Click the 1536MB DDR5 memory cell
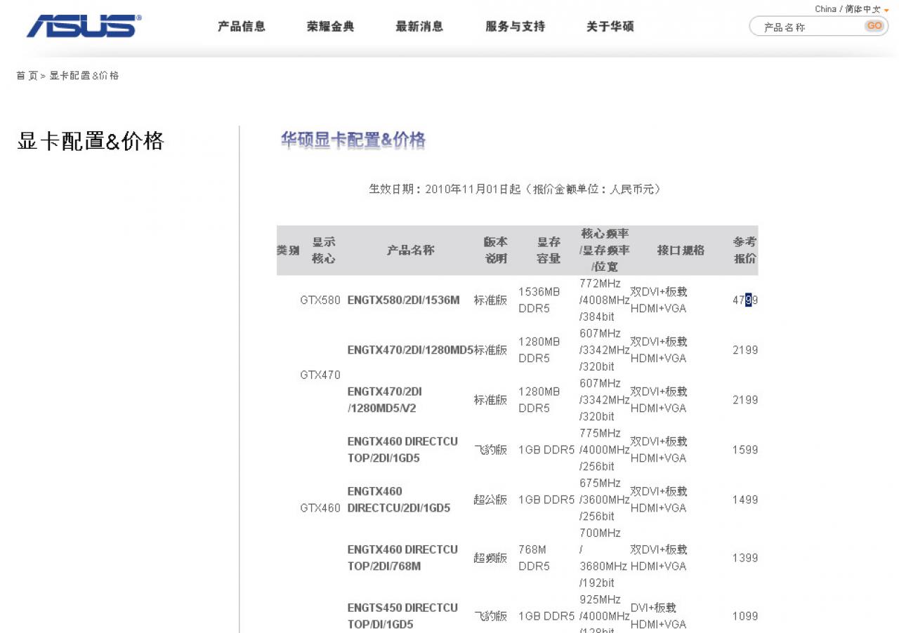899x633 pixels. coord(539,300)
